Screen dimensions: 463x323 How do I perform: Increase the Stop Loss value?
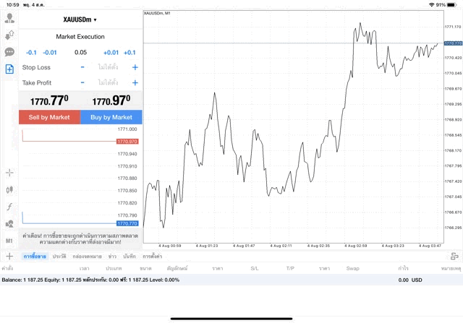tap(135, 67)
